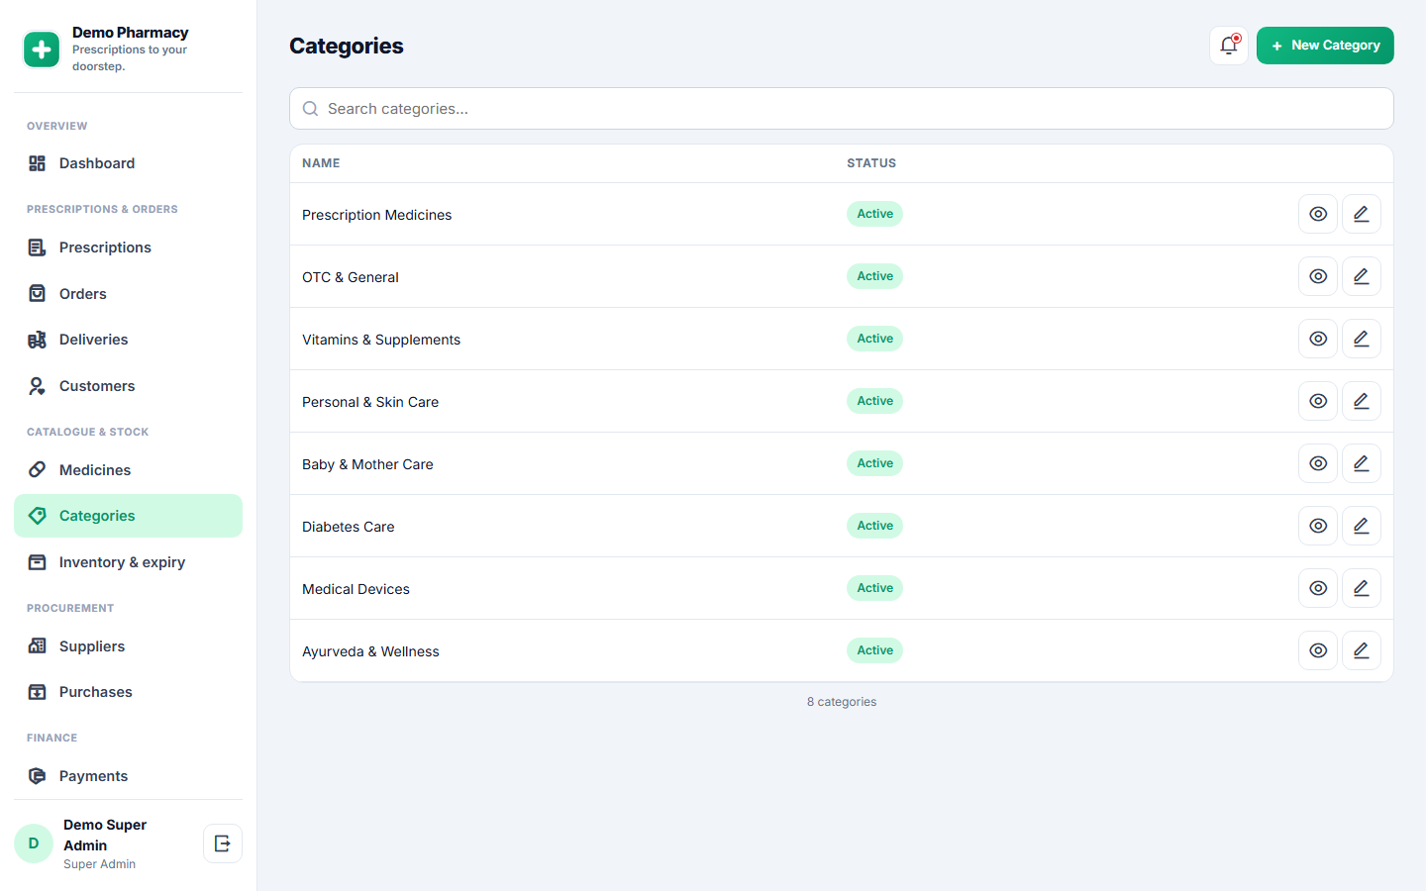View the Baby & Mother Care details
Screen dimensions: 1426x891
(1318, 463)
